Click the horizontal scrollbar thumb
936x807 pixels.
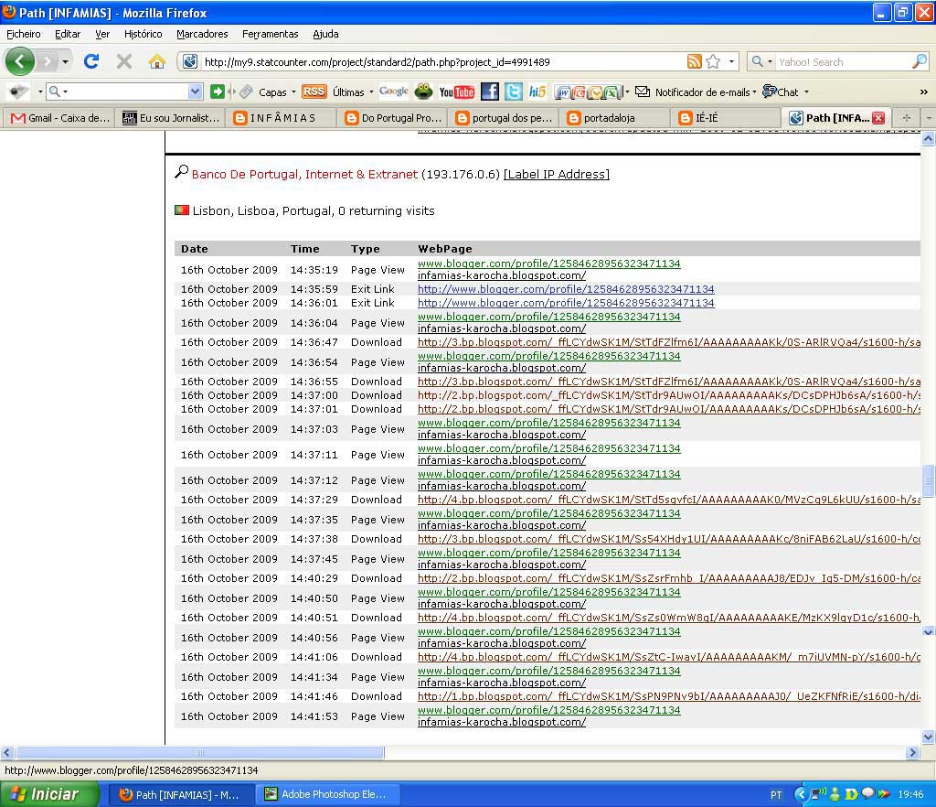198,753
